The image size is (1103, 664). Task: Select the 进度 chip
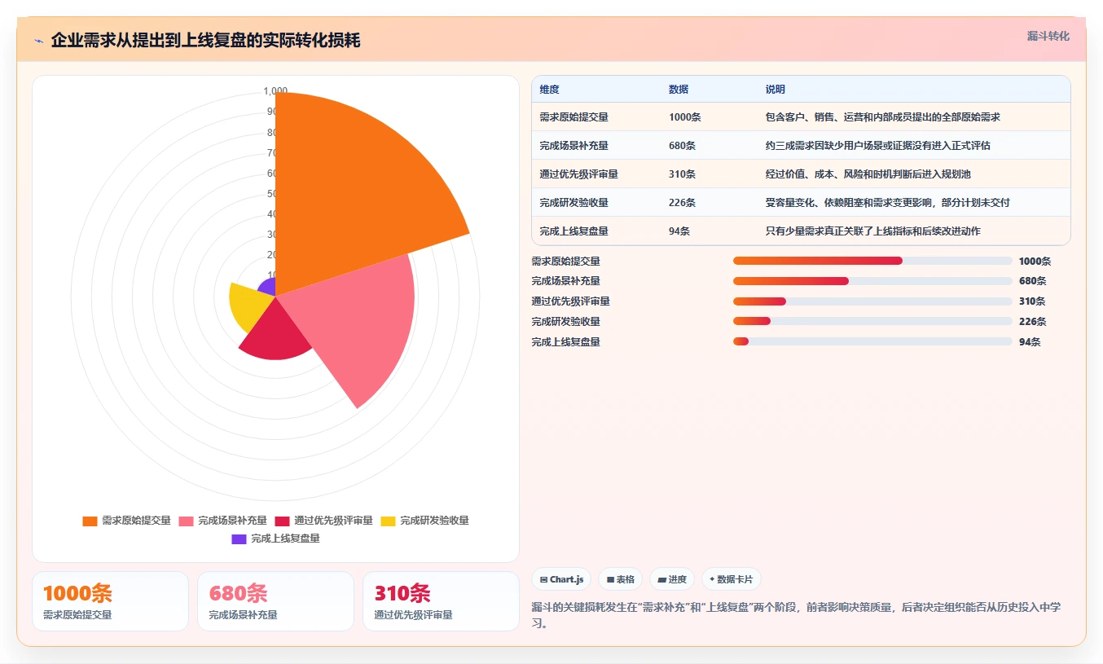pyautogui.click(x=672, y=579)
